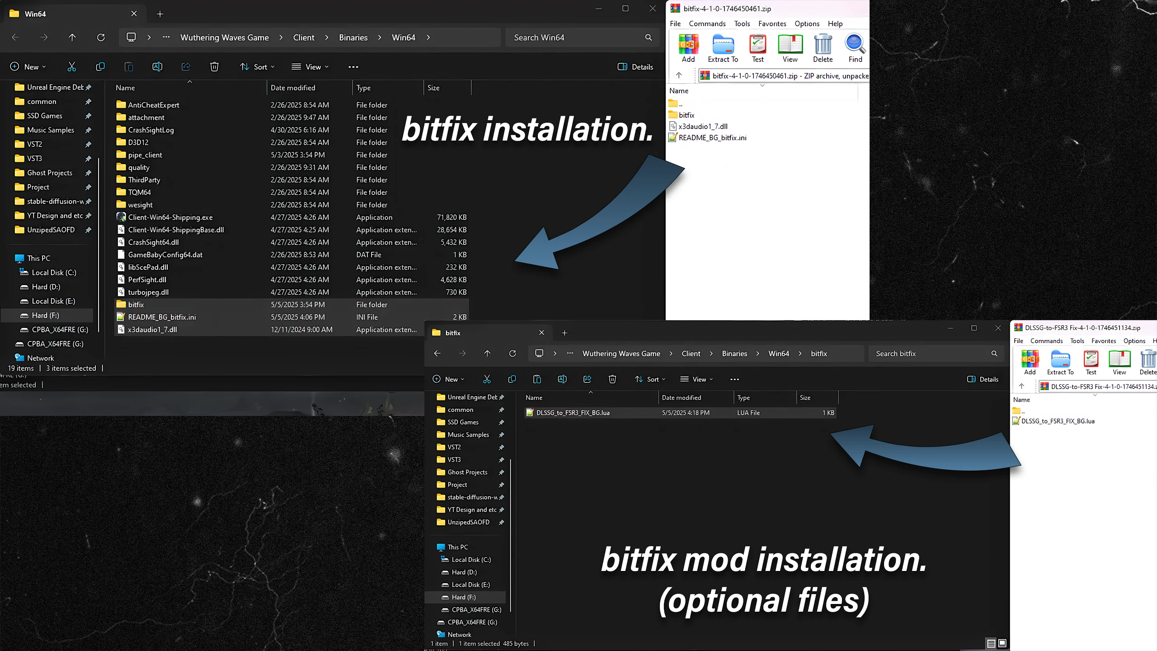Switch bitfix window to large thumbnails view

(1002, 643)
